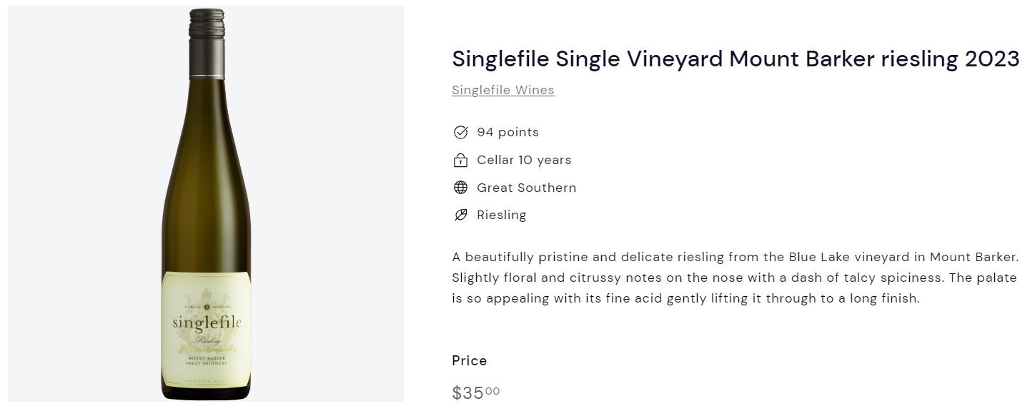Click the $35.00 price value
Image resolution: width=1035 pixels, height=411 pixels.
point(476,392)
